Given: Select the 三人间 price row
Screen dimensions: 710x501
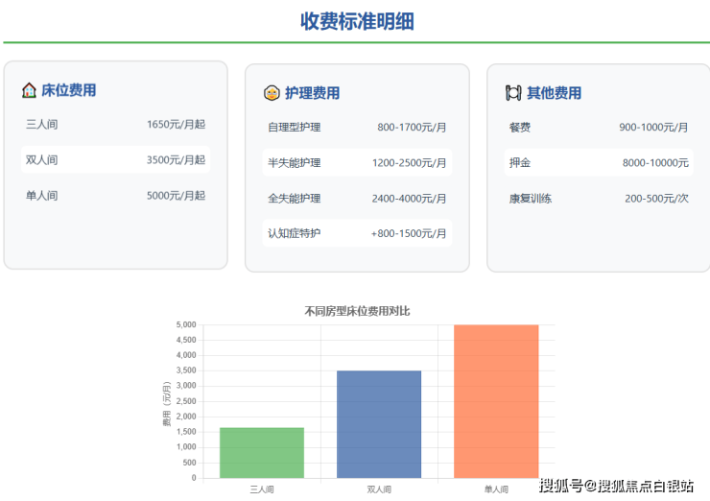Looking at the screenshot, I should pyautogui.click(x=115, y=125).
